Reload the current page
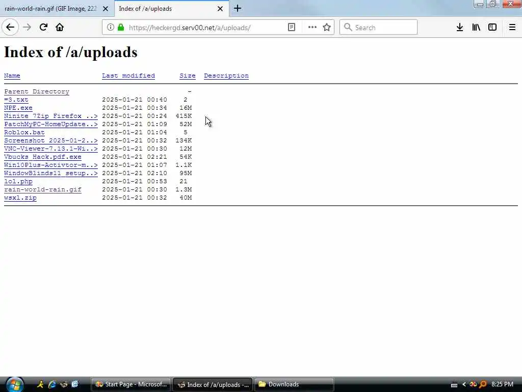522x392 pixels. click(x=44, y=28)
